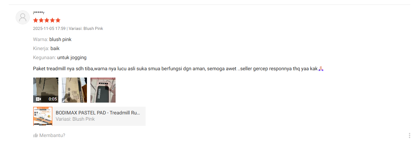Click the praying hands emoji in review
The width and height of the screenshot is (419, 153).
(321, 69)
